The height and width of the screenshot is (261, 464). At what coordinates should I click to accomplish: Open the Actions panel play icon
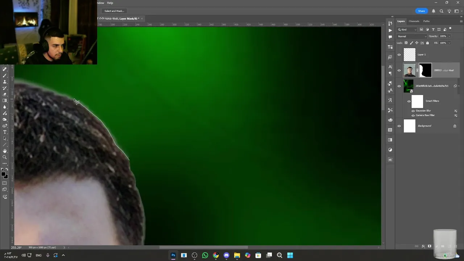tap(390, 30)
